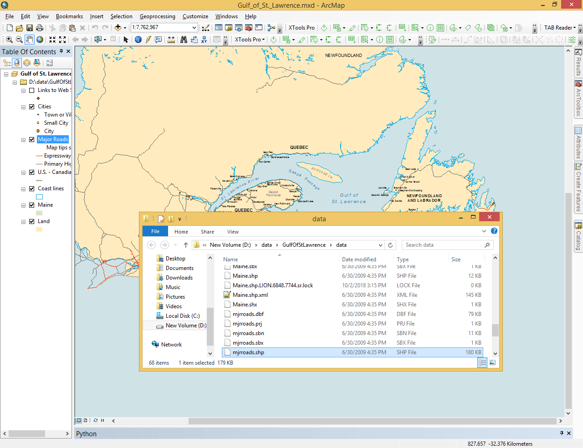Image resolution: width=583 pixels, height=448 pixels.
Task: Hide the Coast lines layer
Action: [x=32, y=188]
